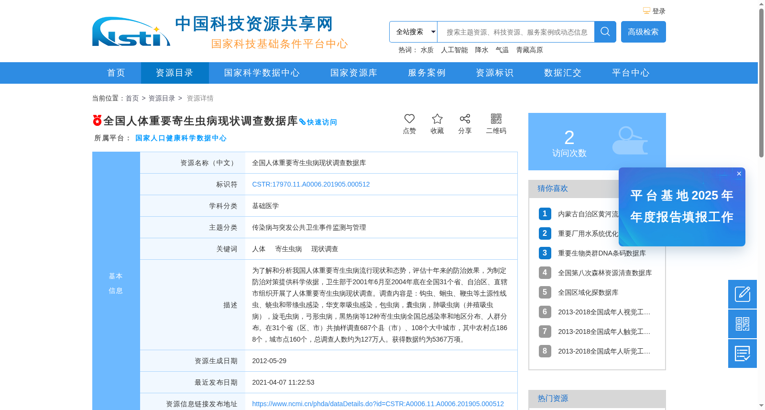The height and width of the screenshot is (410, 765).
Task: Open 平台中心 navigation tab
Action: [x=631, y=73]
